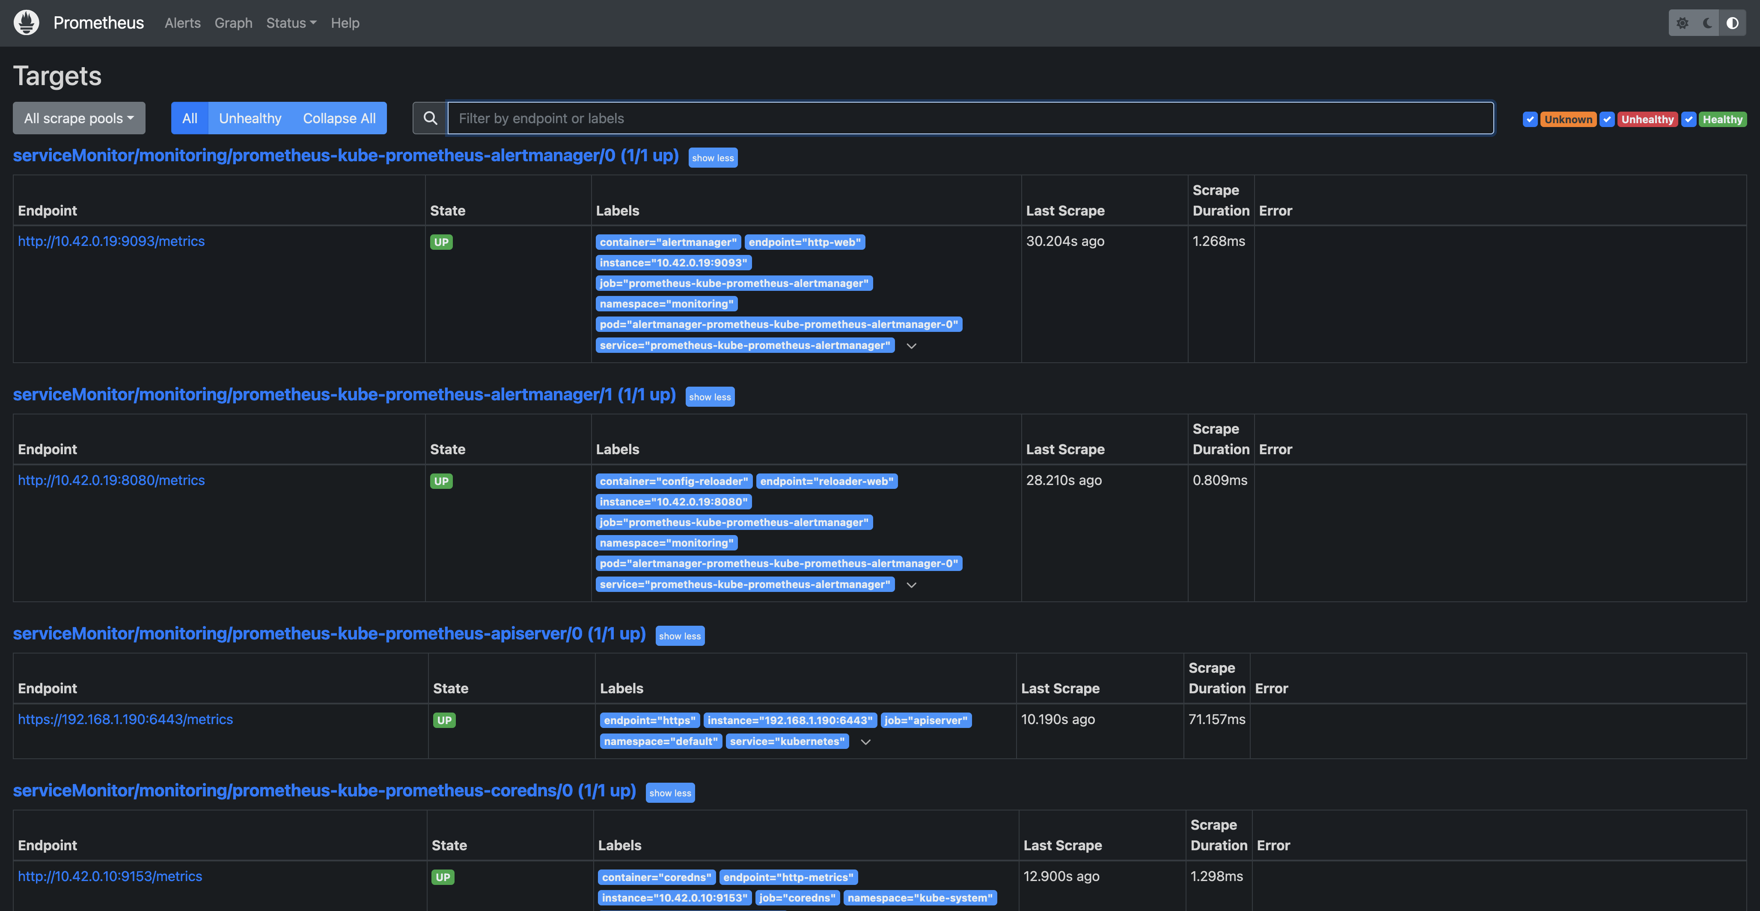This screenshot has height=911, width=1760.
Task: Switch to light theme sun icon
Action: pos(1682,23)
